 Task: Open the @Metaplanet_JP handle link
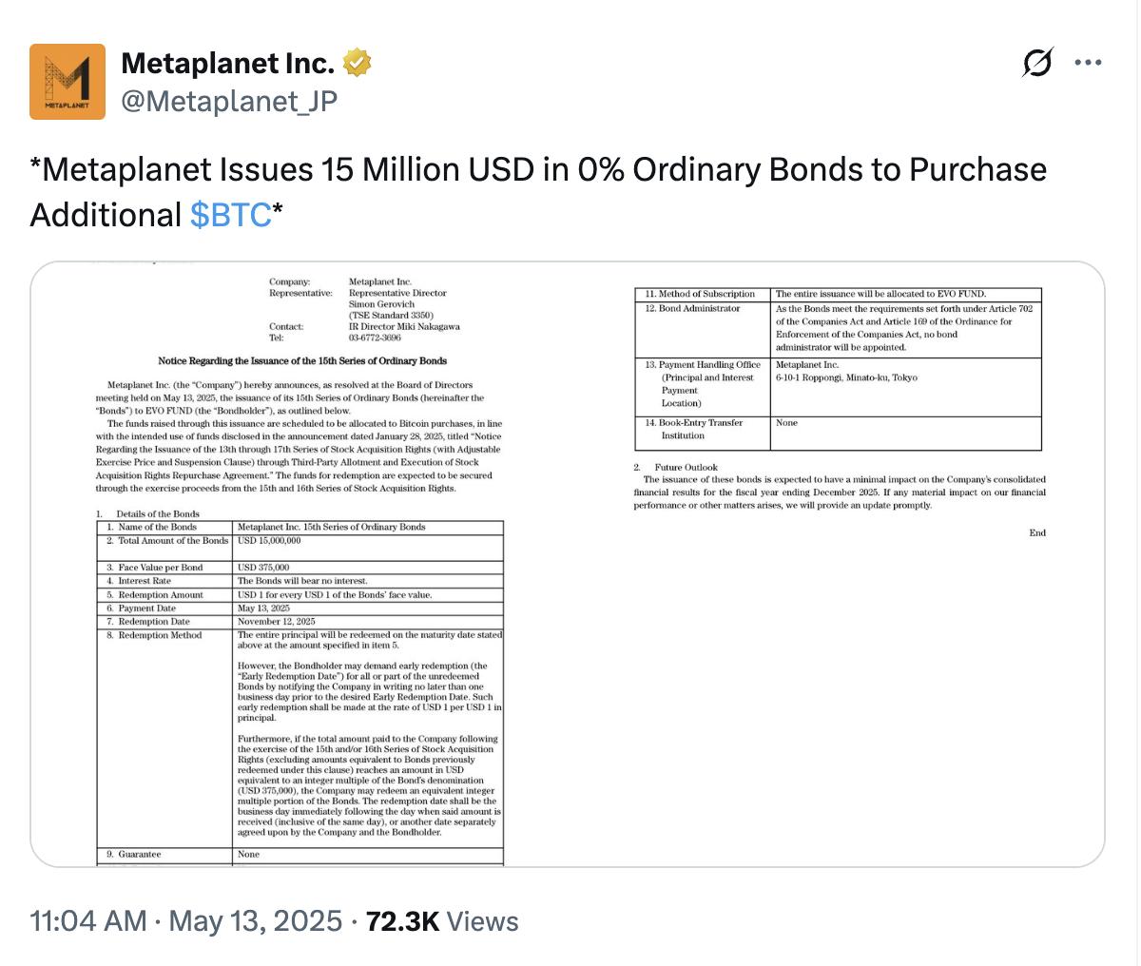pos(229,101)
